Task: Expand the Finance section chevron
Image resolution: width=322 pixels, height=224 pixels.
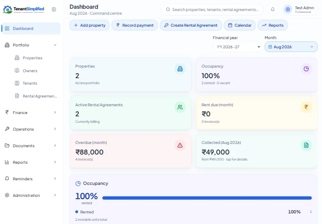Action: 55,112
